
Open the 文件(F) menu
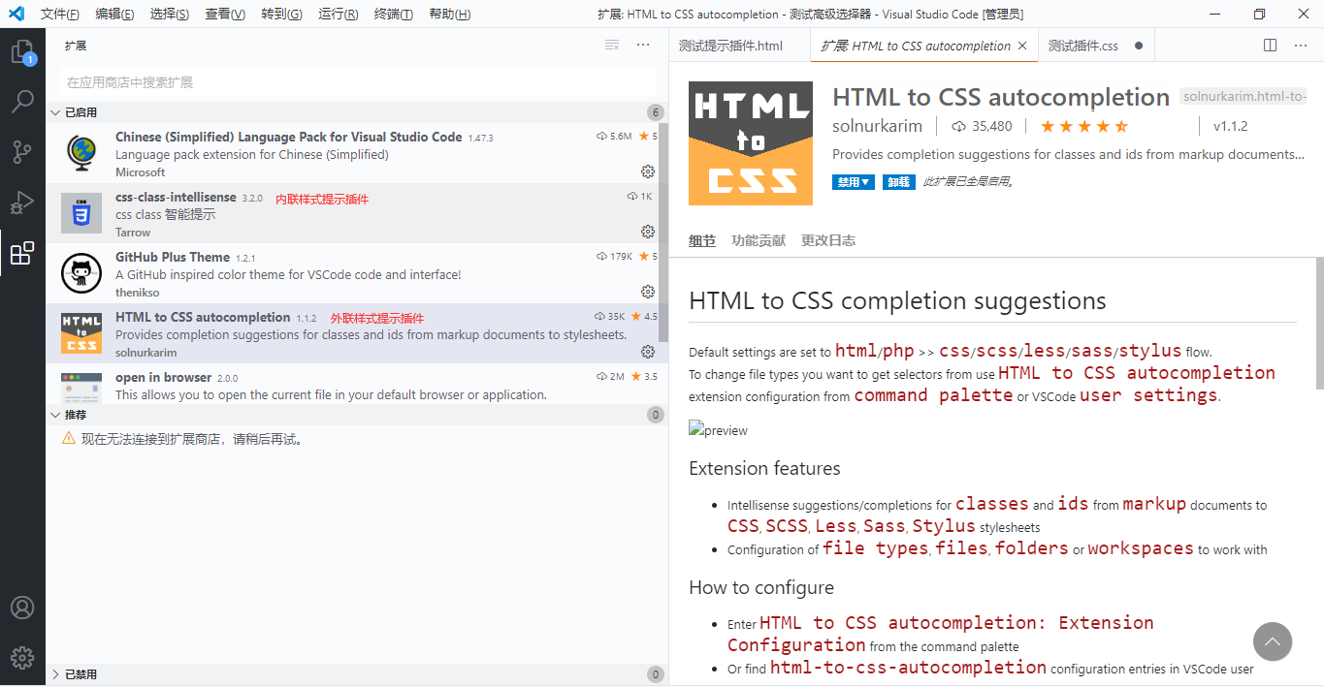(60, 14)
